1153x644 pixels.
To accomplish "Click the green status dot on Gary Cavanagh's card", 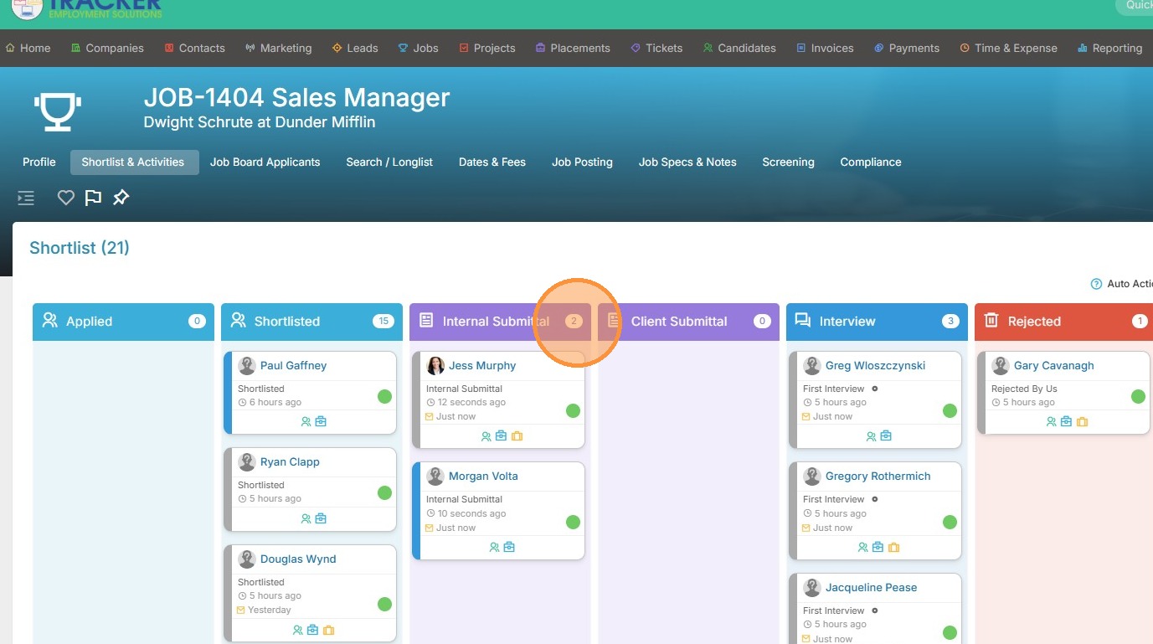I will pos(1138,396).
